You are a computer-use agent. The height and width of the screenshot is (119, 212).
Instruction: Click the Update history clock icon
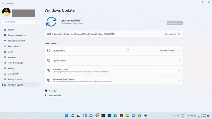49,60
